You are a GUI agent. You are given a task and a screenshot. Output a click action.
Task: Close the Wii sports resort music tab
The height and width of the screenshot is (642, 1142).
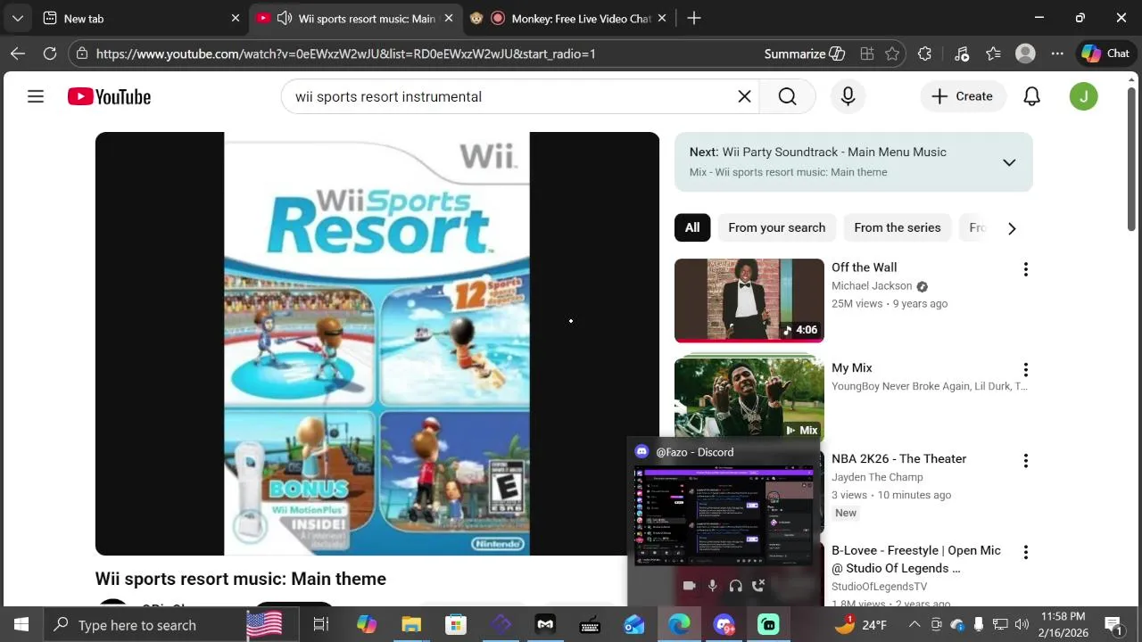click(x=449, y=18)
